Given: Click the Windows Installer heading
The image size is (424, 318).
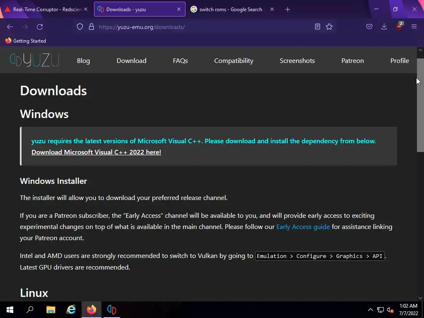Looking at the screenshot, I should click(x=53, y=181).
